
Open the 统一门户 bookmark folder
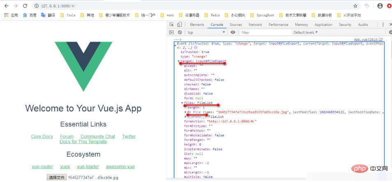click(145, 15)
